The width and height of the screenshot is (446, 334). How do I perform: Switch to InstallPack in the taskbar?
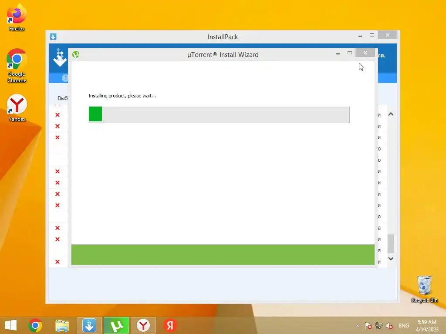pos(89,325)
